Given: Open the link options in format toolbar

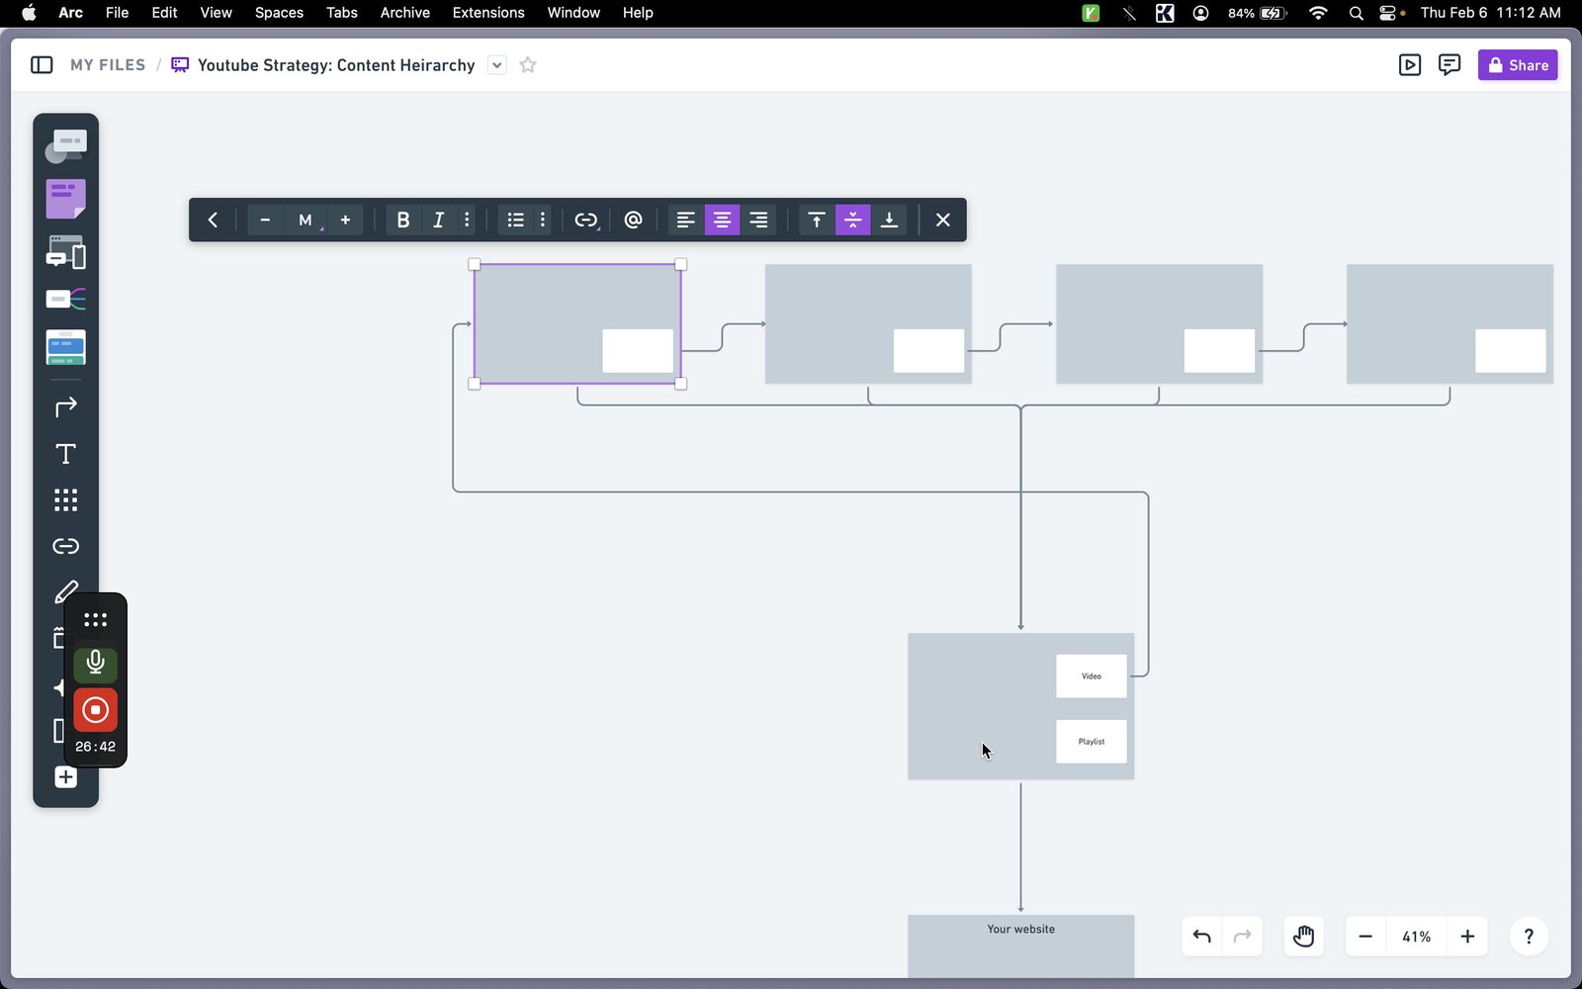Looking at the screenshot, I should point(586,220).
